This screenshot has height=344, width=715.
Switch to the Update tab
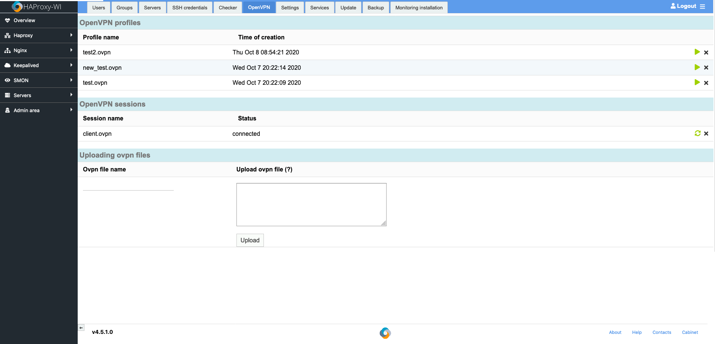(x=348, y=8)
